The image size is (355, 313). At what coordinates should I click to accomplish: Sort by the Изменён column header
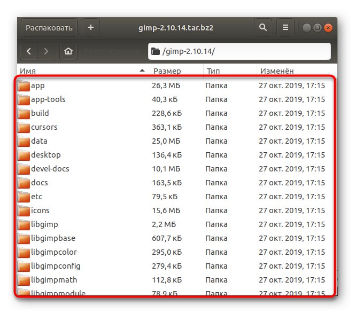[x=297, y=71]
